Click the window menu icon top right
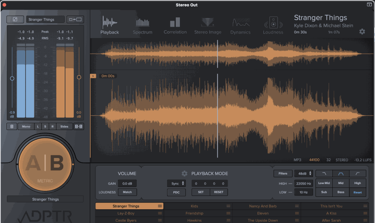 pyautogui.click(x=369, y=5)
